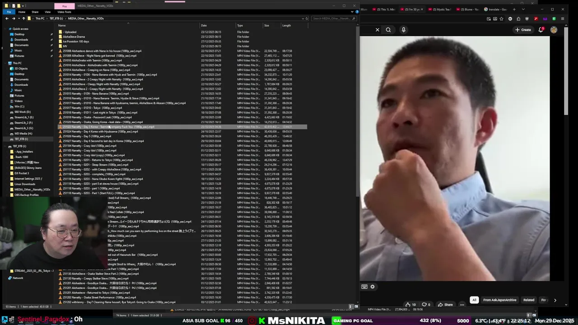578x325 pixels.
Task: Sort files by Name column header
Action: [x=62, y=25]
